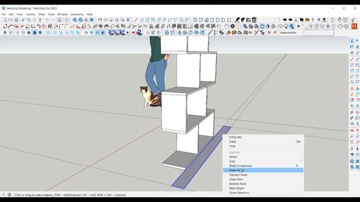Open the File menu

tap(4, 14)
